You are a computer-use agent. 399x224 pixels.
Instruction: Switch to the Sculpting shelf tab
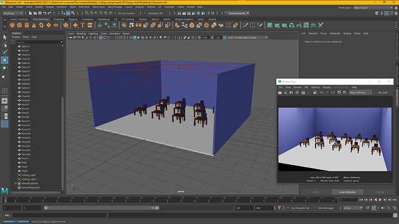click(59, 19)
